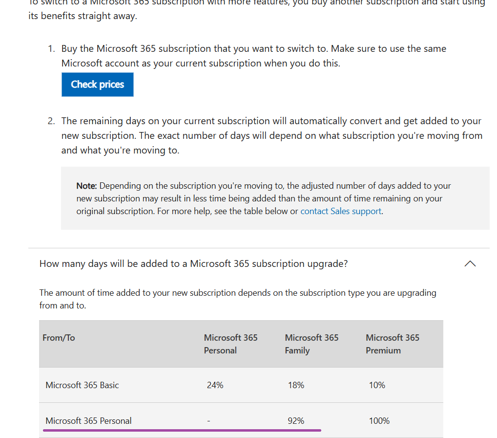Collapse the section using the chevron arrow

click(x=470, y=264)
